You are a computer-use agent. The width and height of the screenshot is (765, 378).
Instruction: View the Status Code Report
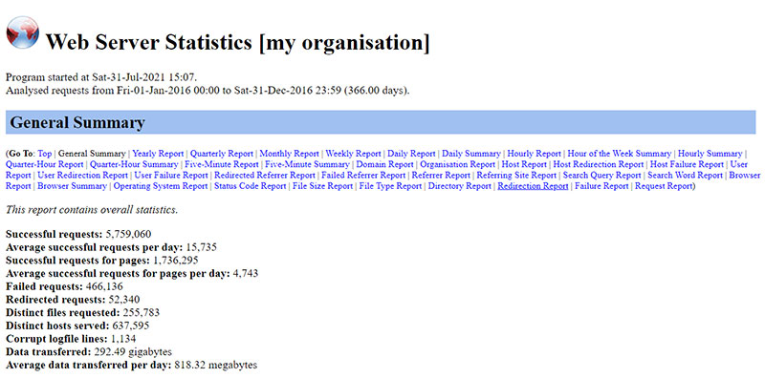click(x=251, y=185)
